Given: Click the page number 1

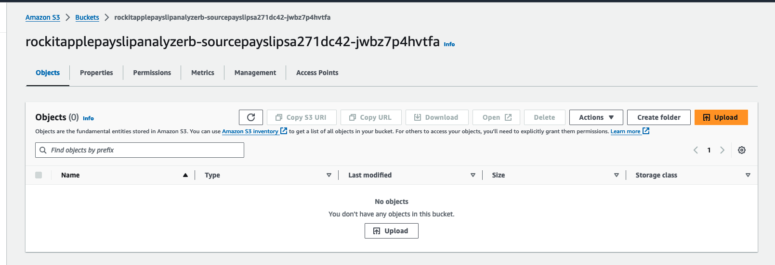Looking at the screenshot, I should [709, 150].
